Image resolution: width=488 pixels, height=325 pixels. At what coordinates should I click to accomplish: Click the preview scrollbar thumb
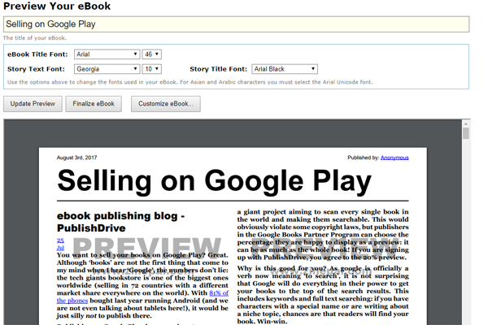click(466, 133)
